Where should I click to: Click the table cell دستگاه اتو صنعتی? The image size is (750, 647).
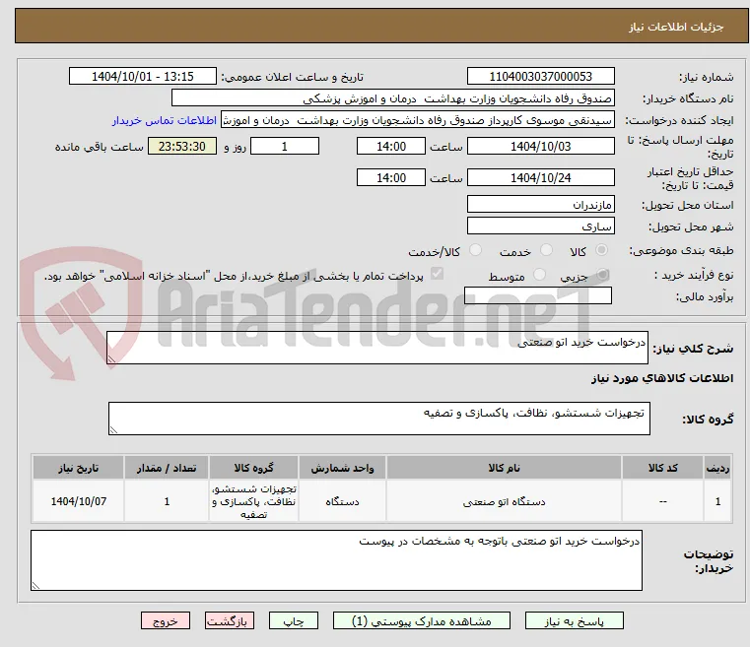[x=505, y=502]
